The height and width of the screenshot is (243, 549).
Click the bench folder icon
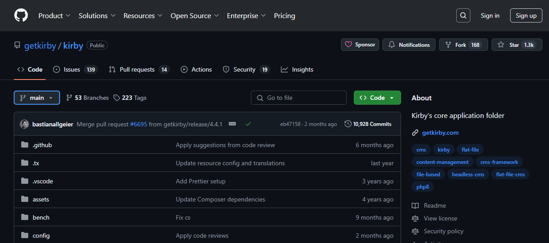coord(25,217)
